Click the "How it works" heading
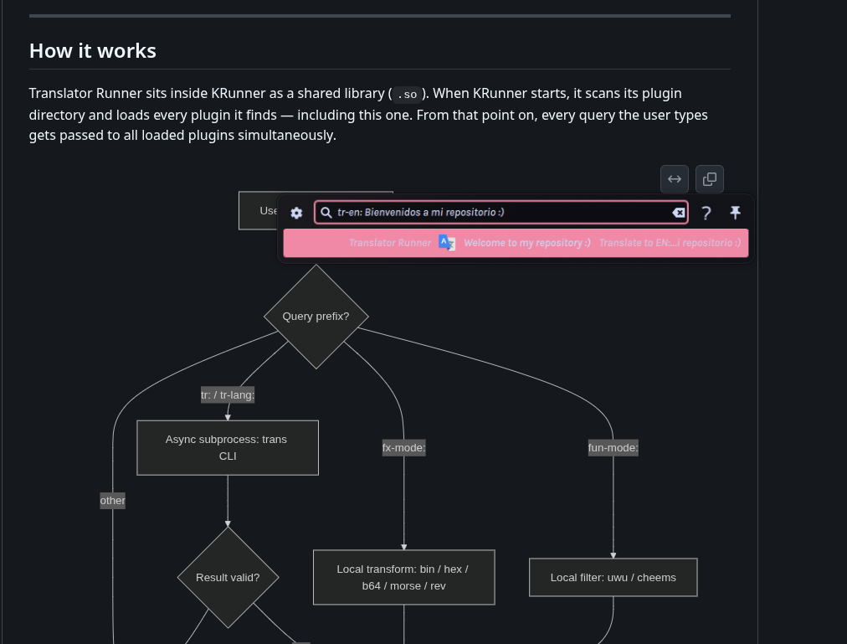Viewport: 847px width, 644px height. [x=92, y=51]
